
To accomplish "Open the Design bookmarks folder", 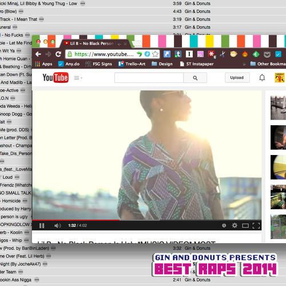I will [x=162, y=64].
